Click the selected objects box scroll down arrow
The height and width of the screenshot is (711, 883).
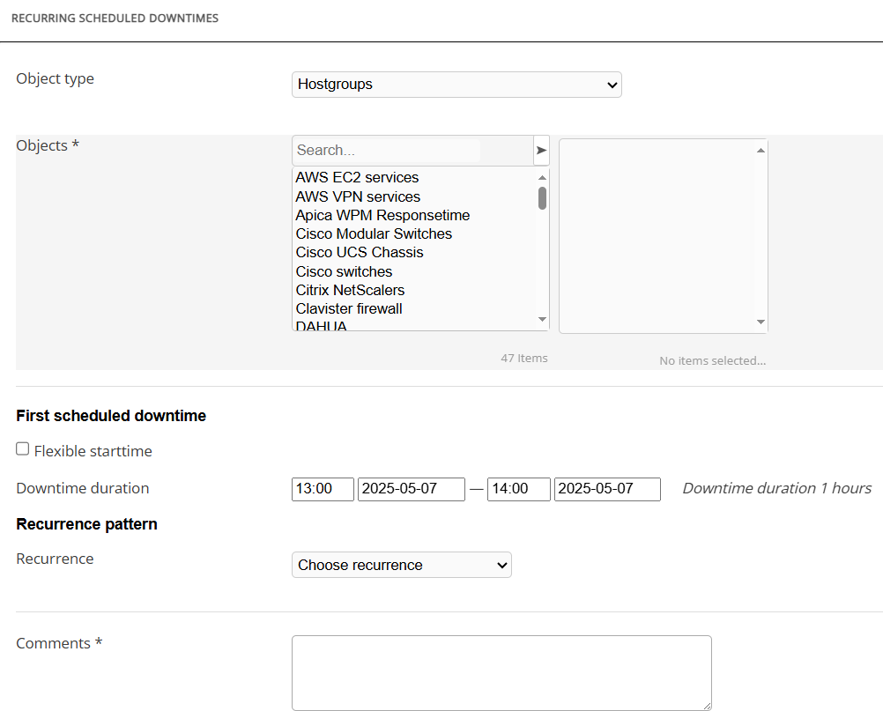click(761, 322)
